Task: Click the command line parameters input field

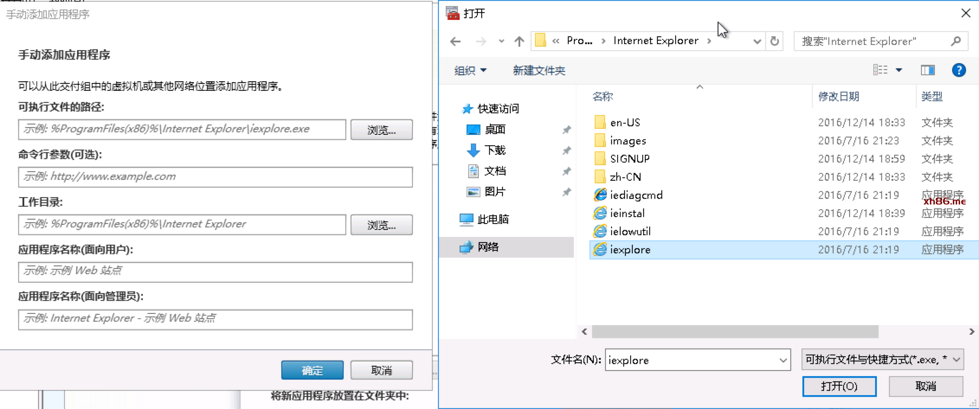Action: (215, 177)
